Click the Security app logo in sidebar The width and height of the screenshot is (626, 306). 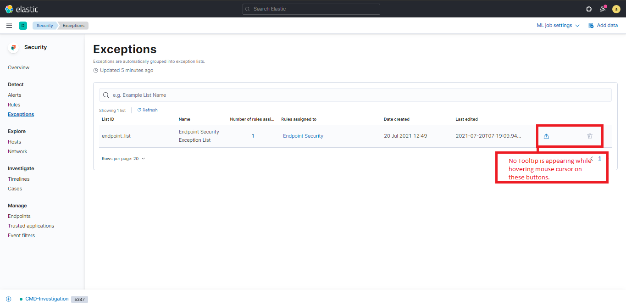[x=13, y=47]
